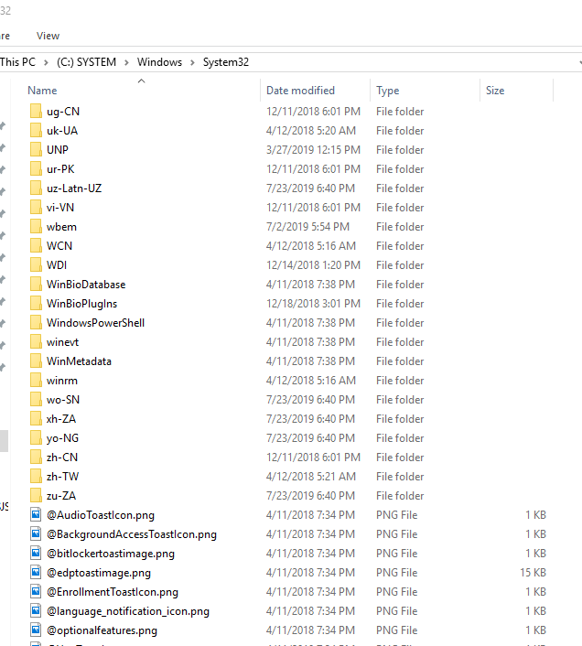Click the 15 KB size value
The width and height of the screenshot is (582, 646).
(x=533, y=573)
